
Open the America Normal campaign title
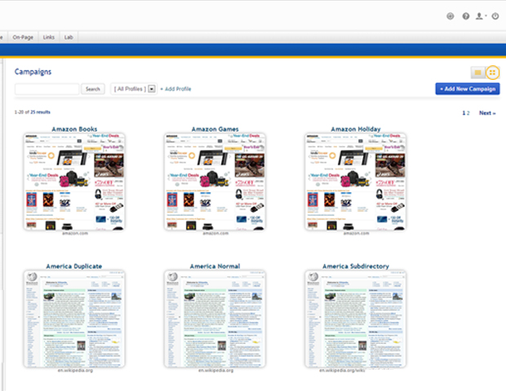[x=215, y=266]
